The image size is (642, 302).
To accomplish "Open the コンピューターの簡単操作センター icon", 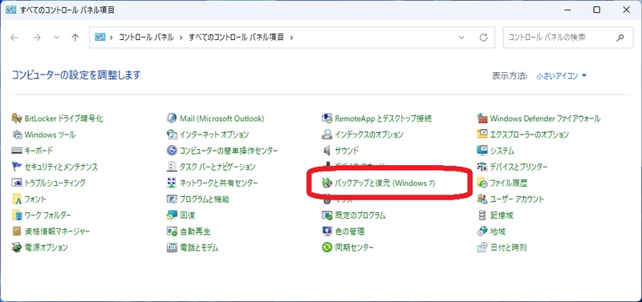I will (x=172, y=151).
